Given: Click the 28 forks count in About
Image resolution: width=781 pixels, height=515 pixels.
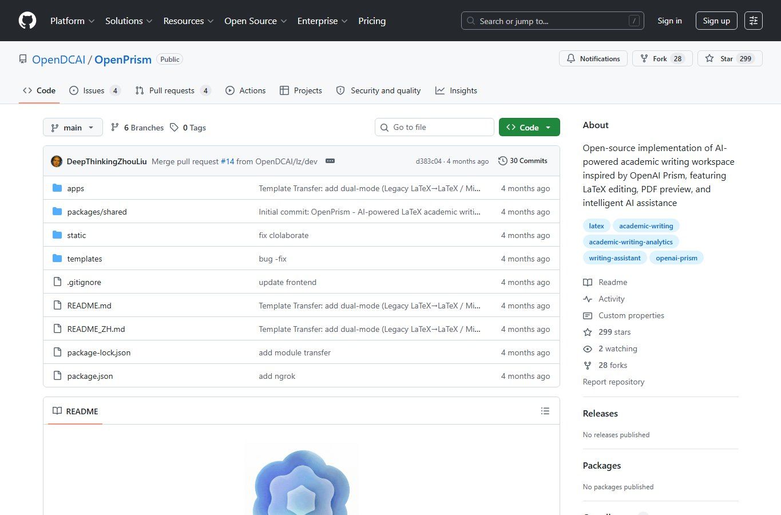Looking at the screenshot, I should (613, 365).
